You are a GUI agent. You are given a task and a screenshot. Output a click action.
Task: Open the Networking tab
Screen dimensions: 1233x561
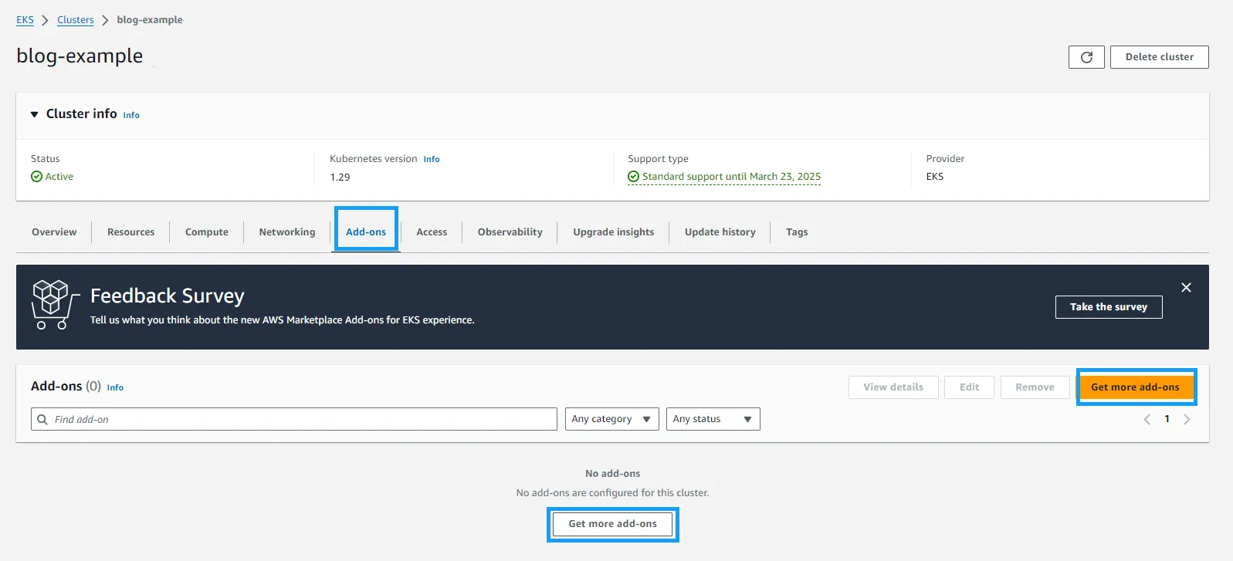pos(287,232)
